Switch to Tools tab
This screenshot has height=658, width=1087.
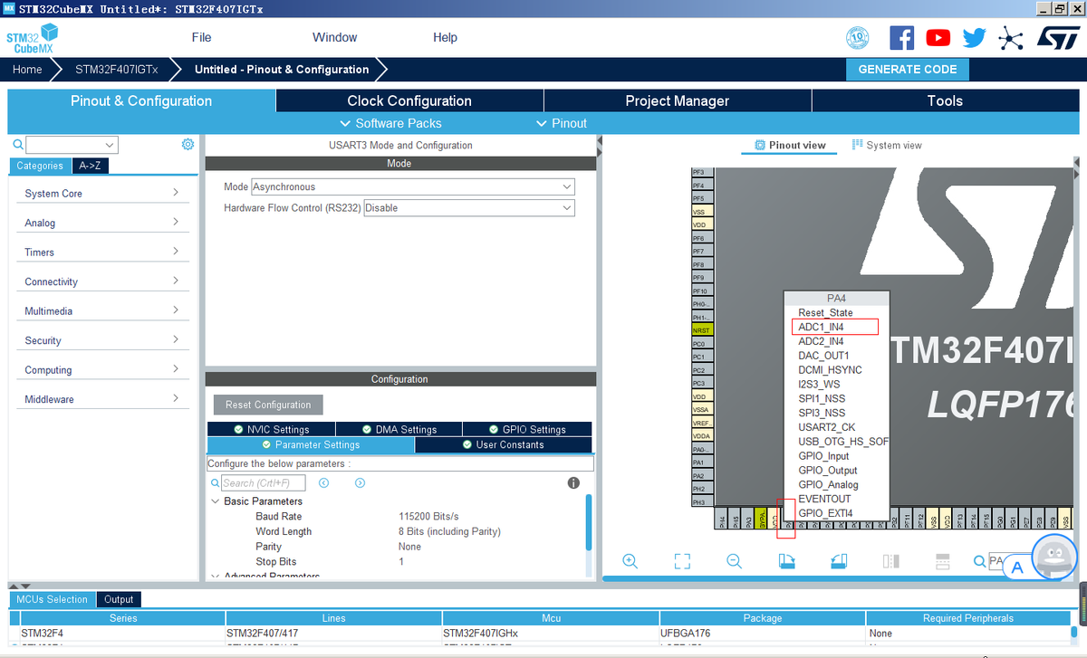[945, 100]
